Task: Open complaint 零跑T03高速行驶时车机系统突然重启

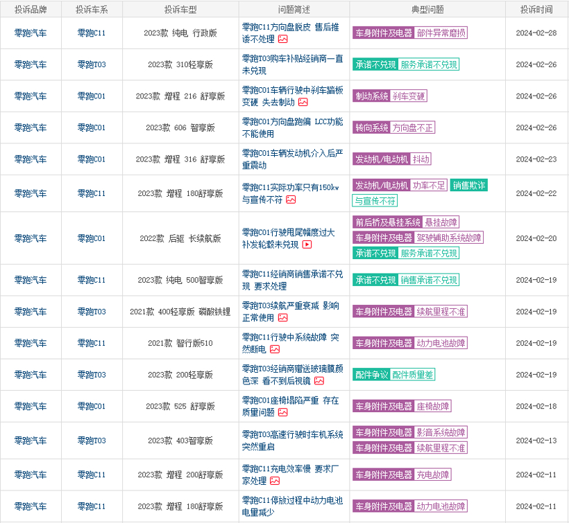Action: (293, 441)
